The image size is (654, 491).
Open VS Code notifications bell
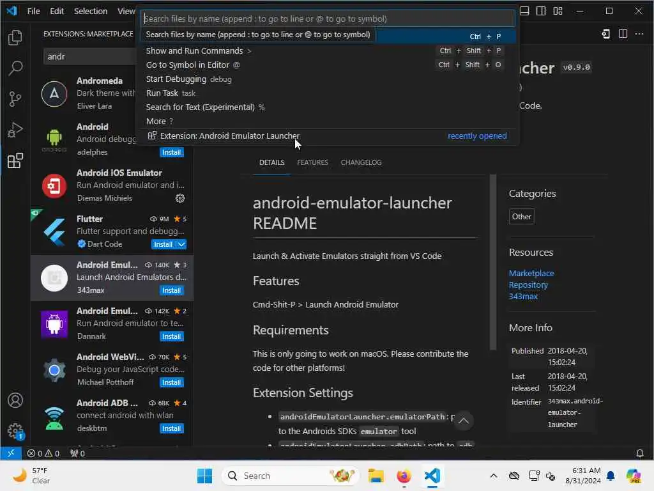point(639,453)
